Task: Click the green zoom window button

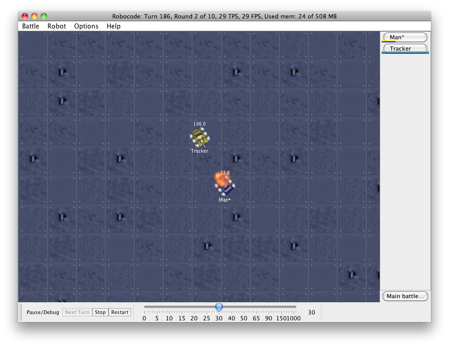Action: [x=44, y=16]
